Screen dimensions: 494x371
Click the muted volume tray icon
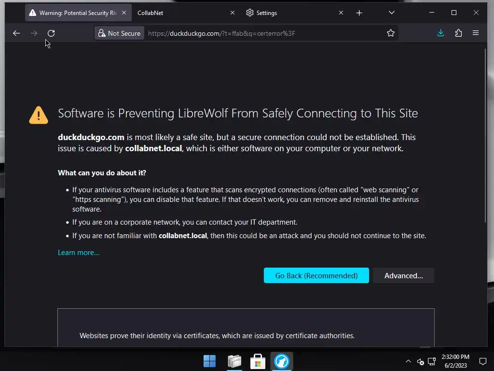420,361
